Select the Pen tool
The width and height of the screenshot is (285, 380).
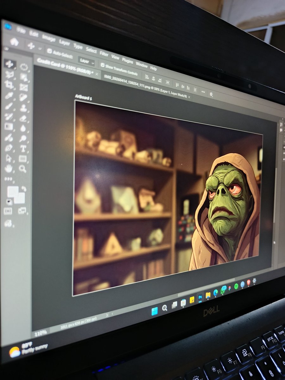(8, 148)
